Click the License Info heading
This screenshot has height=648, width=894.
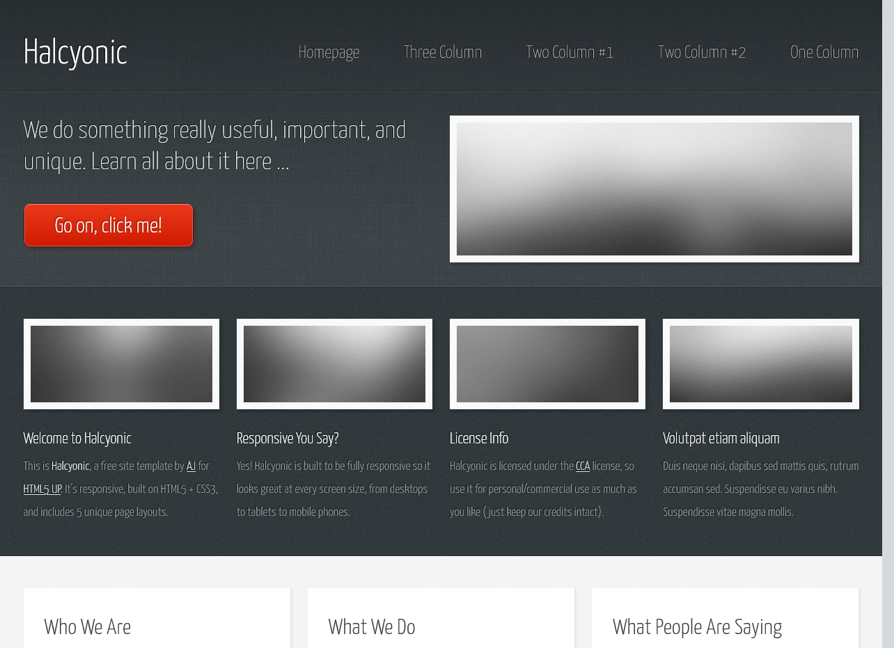(479, 438)
